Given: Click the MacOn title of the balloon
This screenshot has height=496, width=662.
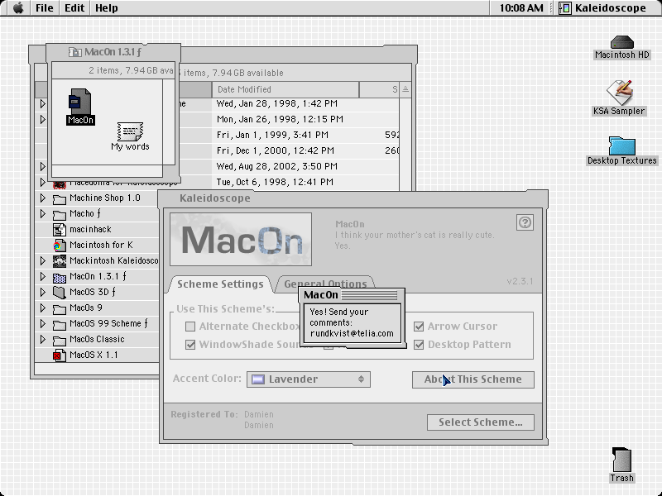Looking at the screenshot, I should (x=321, y=295).
